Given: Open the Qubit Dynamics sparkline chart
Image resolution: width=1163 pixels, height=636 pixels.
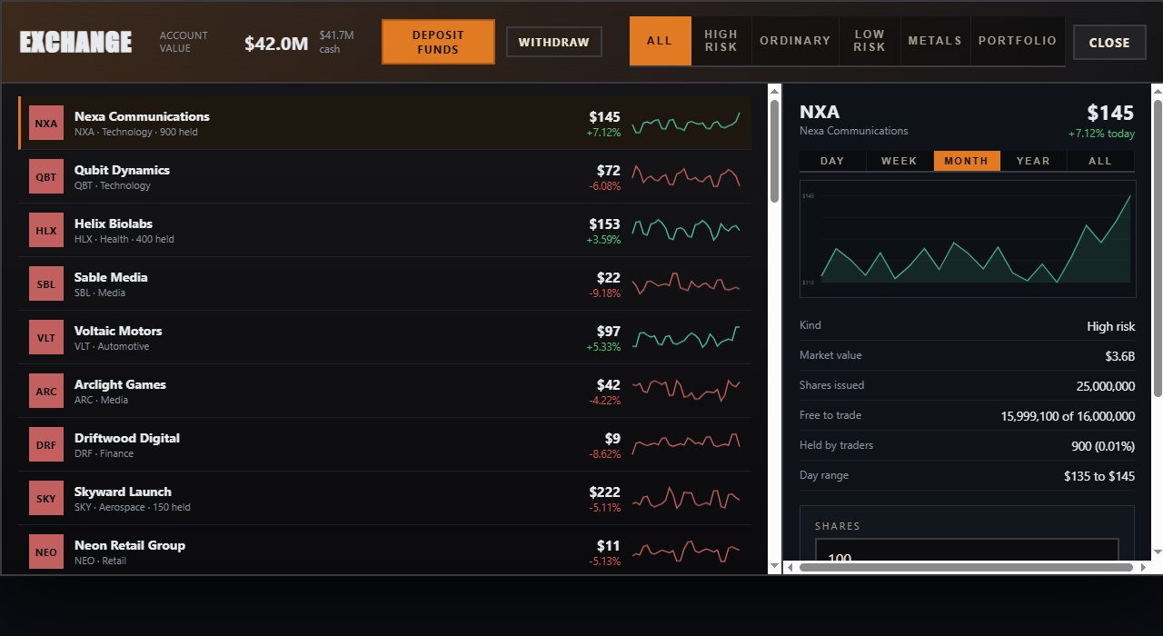Looking at the screenshot, I should point(686,176).
